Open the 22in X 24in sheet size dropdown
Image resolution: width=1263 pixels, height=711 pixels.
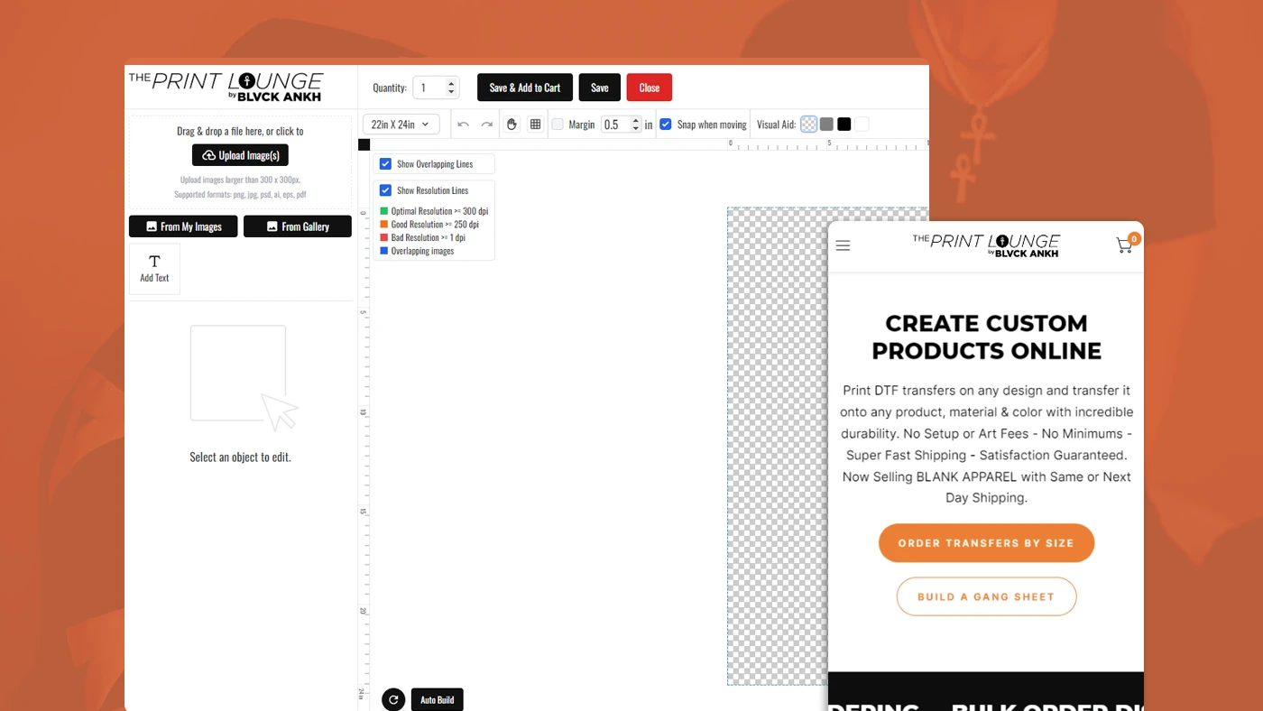tap(401, 125)
